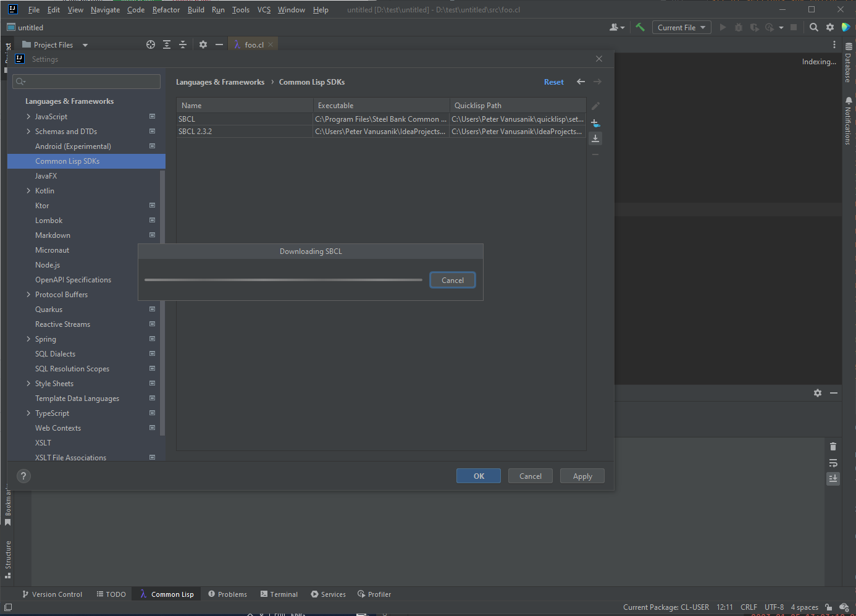
Task: Click the Search Everywhere magnifier icon
Action: [x=814, y=27]
